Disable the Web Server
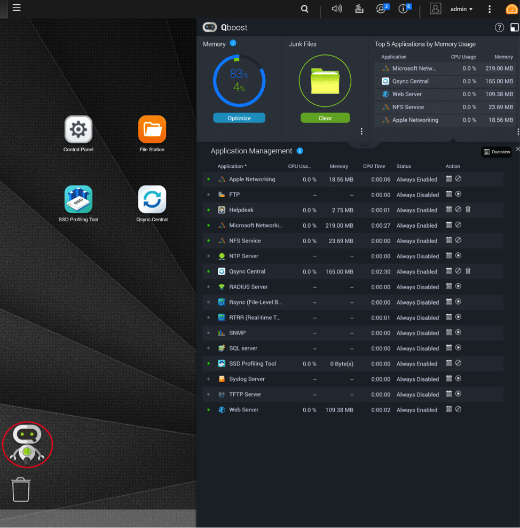Screen dimensions: 520x528 click(x=458, y=409)
